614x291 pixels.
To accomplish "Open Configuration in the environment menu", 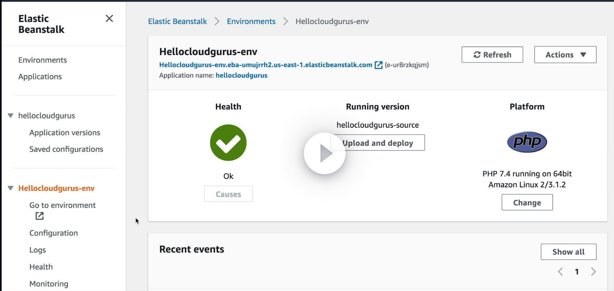I will click(53, 233).
